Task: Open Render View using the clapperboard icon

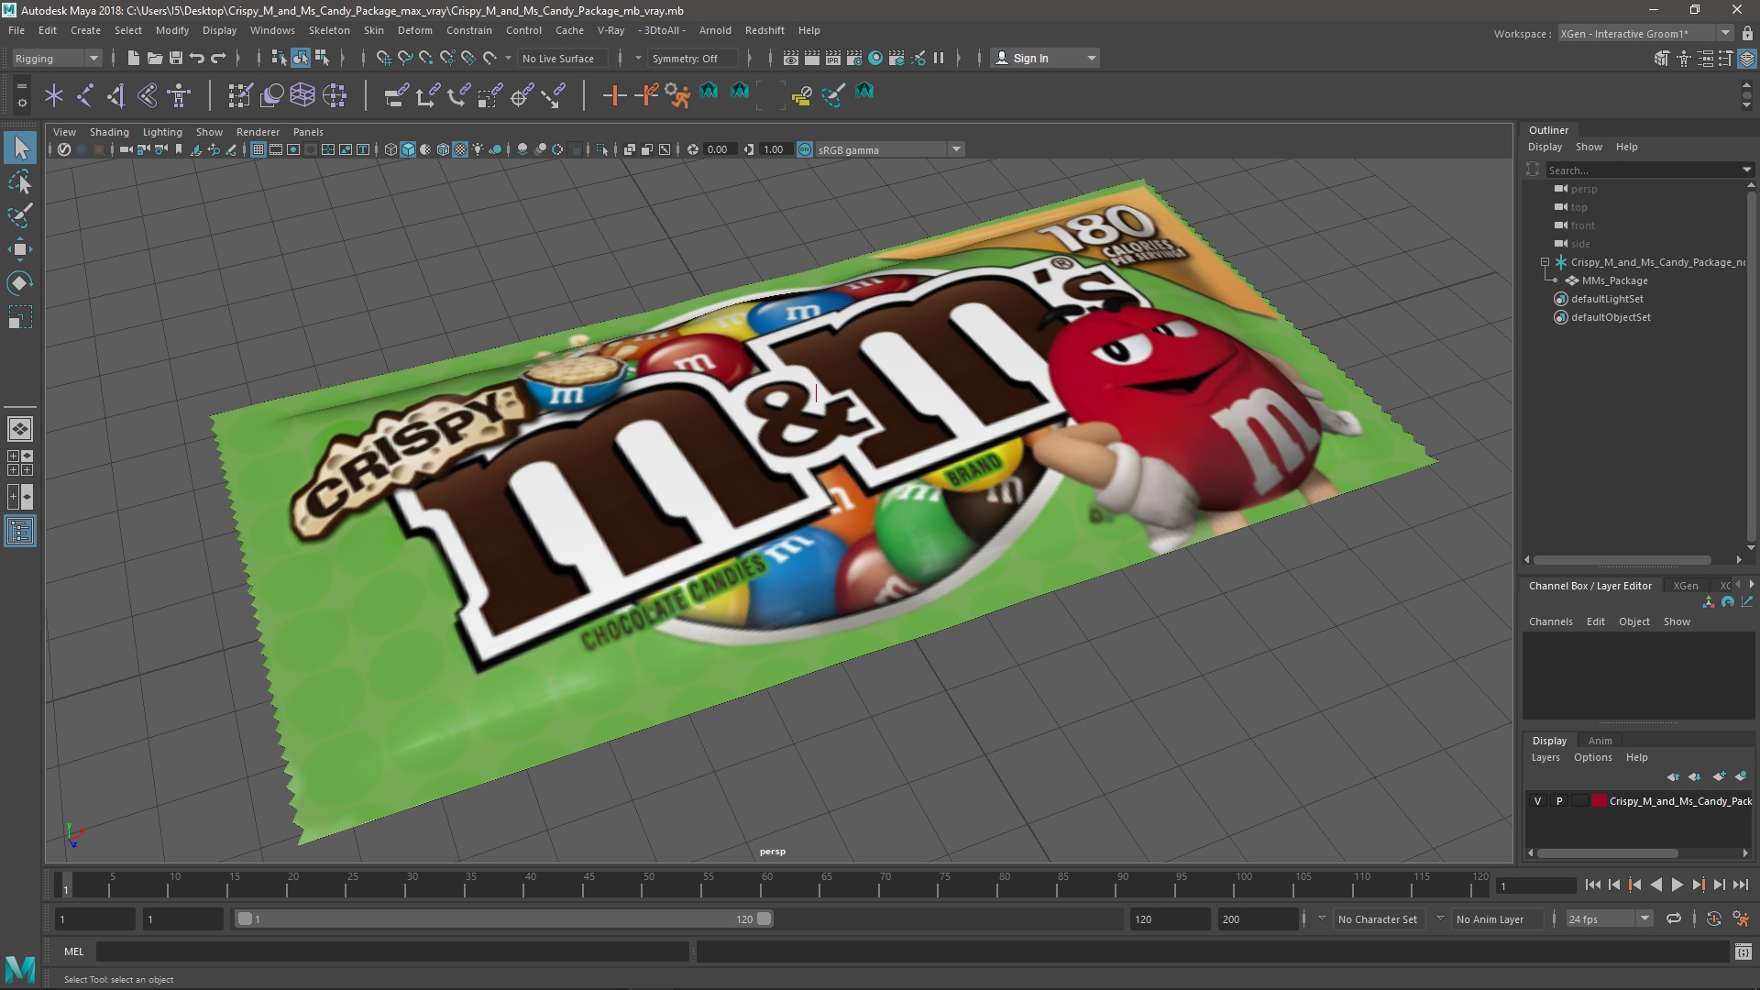Action: tap(791, 58)
